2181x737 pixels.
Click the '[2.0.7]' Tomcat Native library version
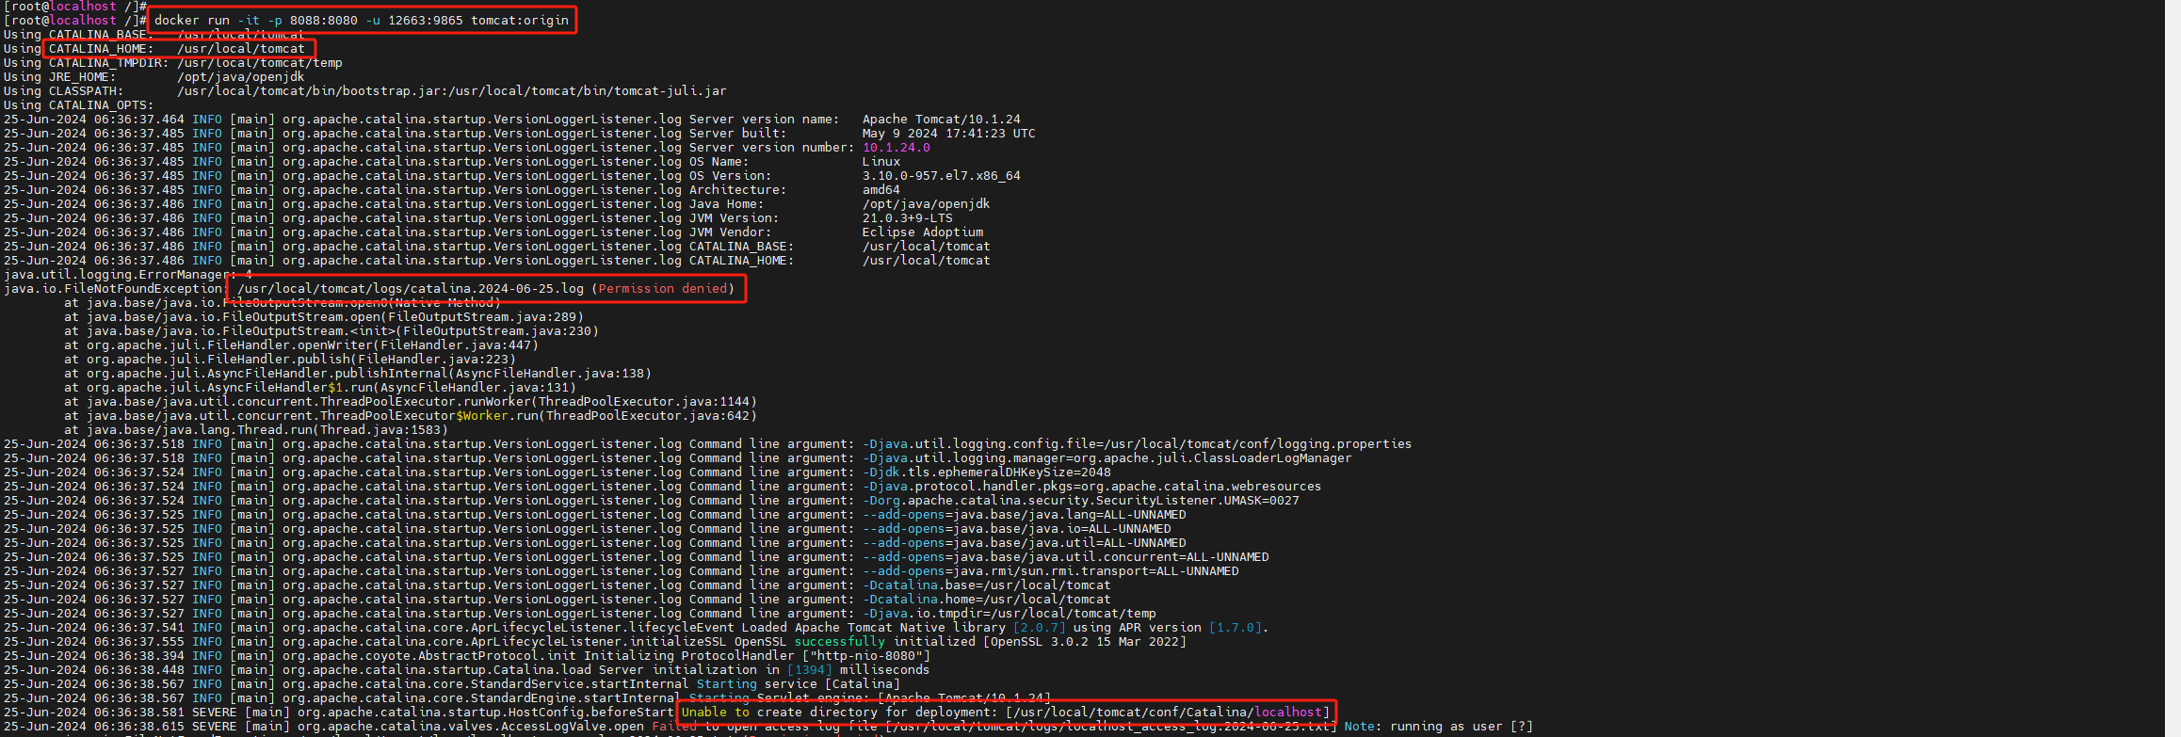[x=1040, y=627]
